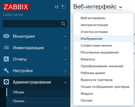The width and height of the screenshot is (135, 107).
Task: Choose Веб-интерфейс in dropdown list
Action: tap(104, 18)
